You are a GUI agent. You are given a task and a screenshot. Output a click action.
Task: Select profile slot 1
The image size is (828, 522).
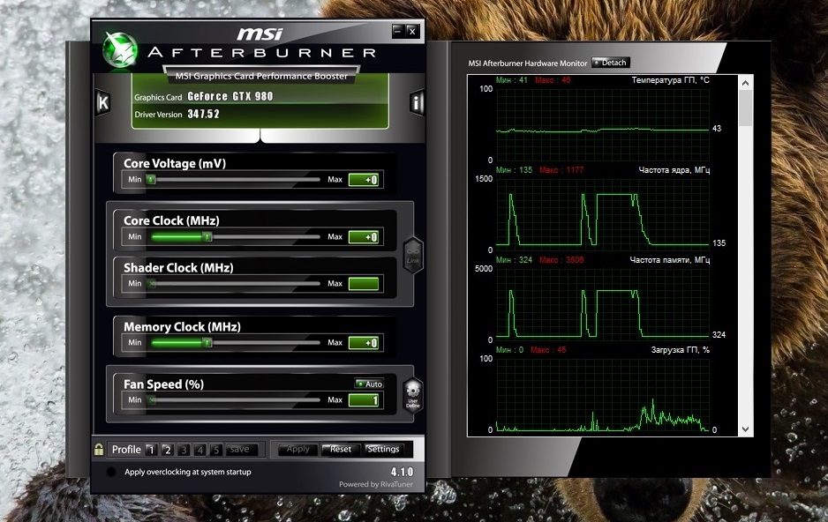click(x=151, y=450)
